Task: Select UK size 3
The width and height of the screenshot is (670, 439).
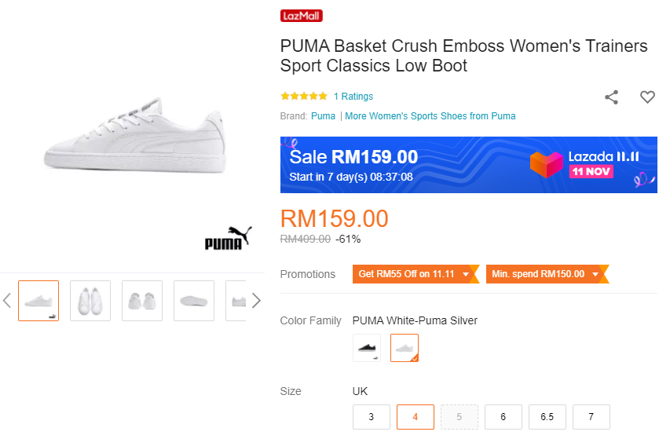Action: 372,417
